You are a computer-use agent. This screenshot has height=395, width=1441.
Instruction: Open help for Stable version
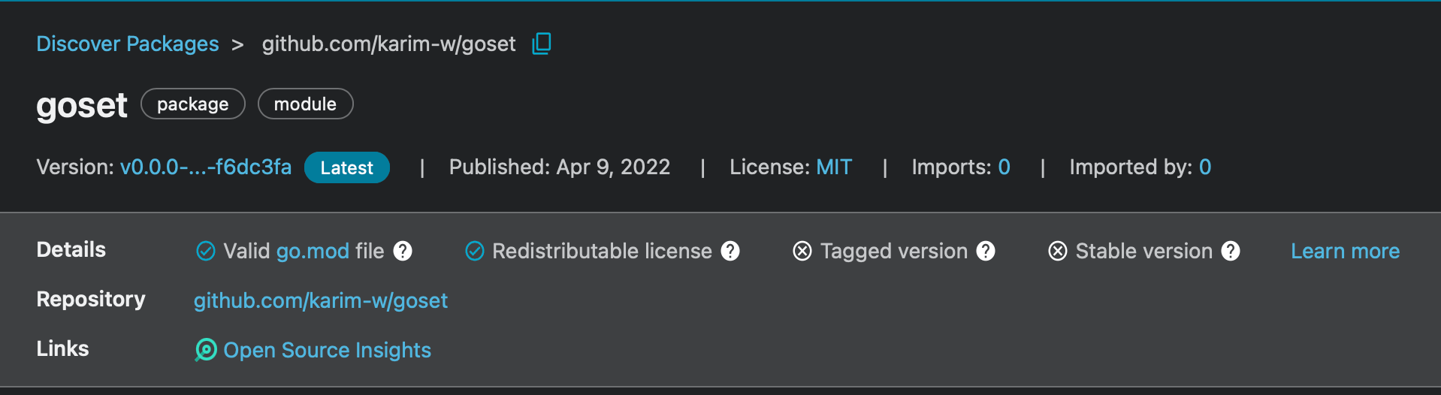coord(1231,251)
